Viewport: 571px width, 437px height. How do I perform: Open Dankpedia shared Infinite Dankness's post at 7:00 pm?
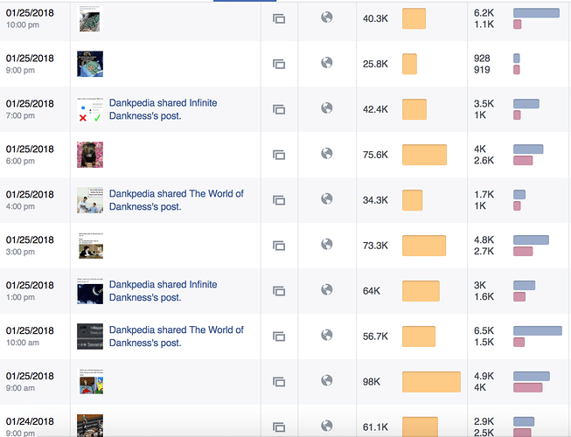[163, 109]
